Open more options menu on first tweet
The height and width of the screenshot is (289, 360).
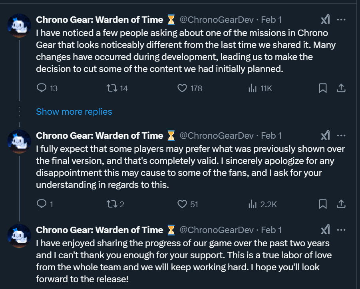(x=341, y=20)
